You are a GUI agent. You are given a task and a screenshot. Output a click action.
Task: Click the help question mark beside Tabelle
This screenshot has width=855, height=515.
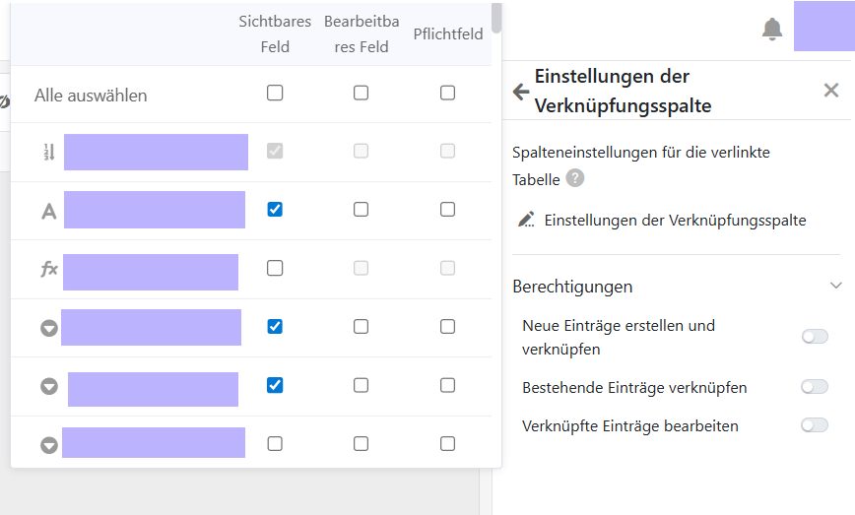coord(575,178)
